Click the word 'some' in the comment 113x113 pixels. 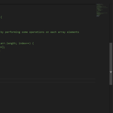pyautogui.click(x=25, y=32)
